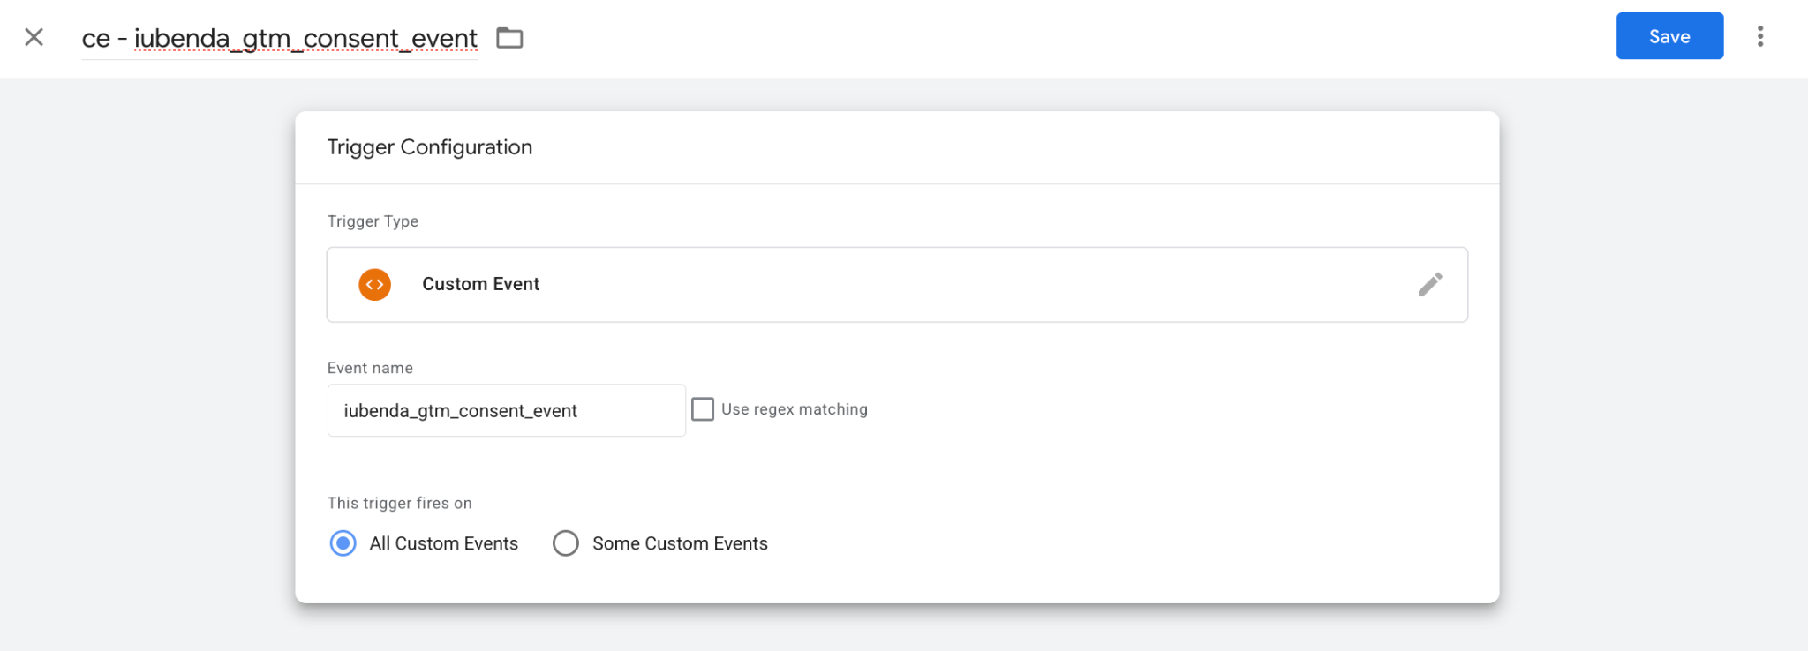Click the Event name label above the field
1808x651 pixels.
370,368
